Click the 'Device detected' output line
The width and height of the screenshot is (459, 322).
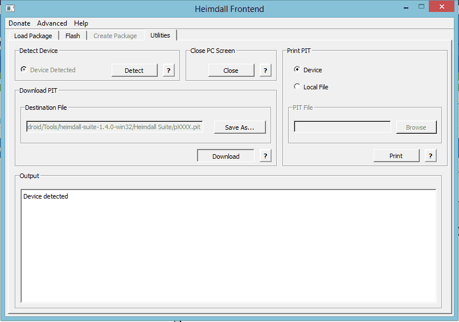tap(46, 196)
